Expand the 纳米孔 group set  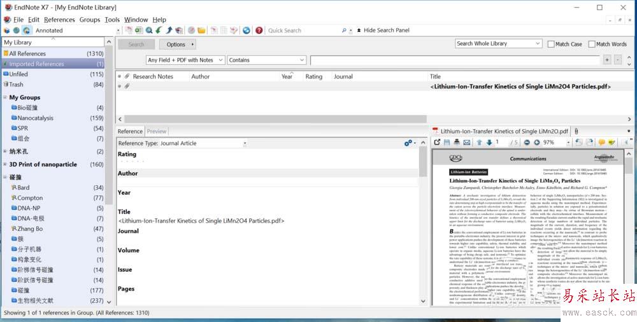click(5, 151)
